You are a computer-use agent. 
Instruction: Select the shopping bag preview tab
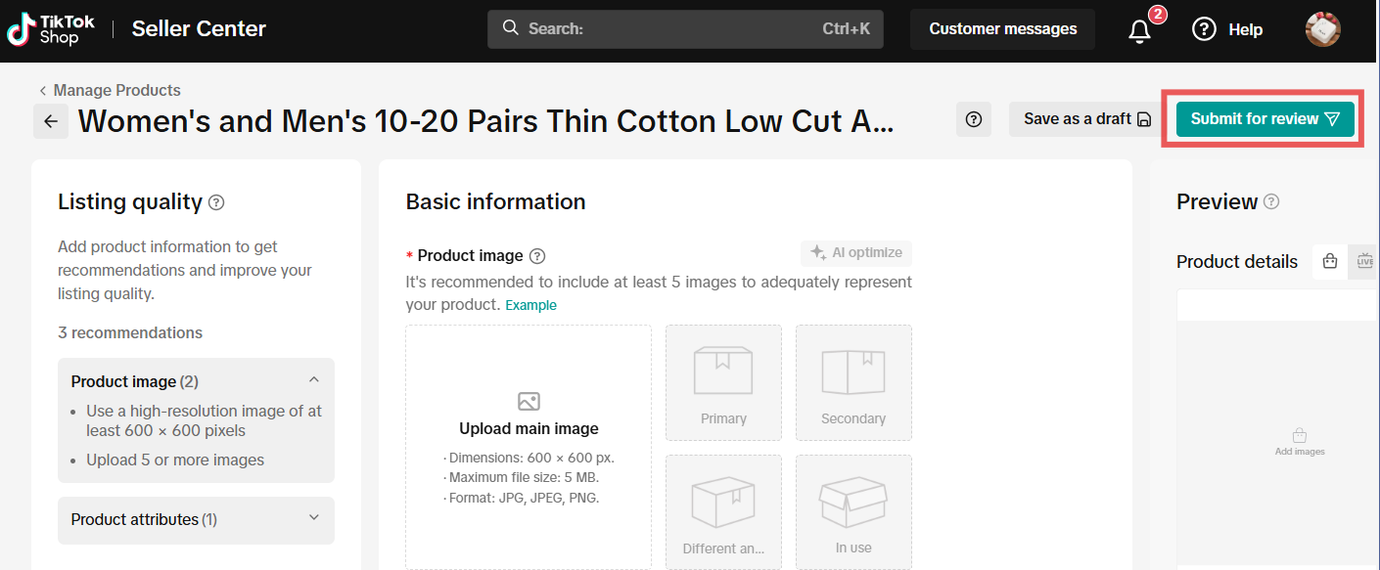click(x=1329, y=261)
